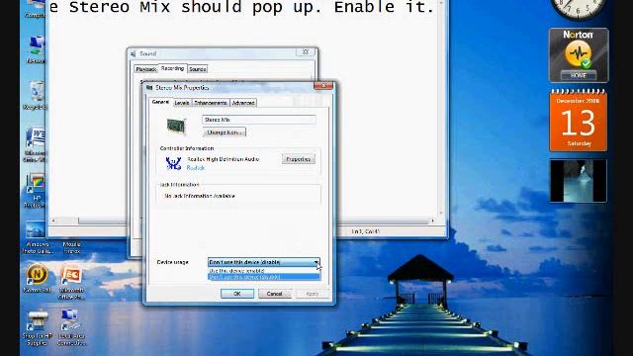Viewport: 633px width, 356px height.
Task: Open the Local Area Connection shortcut
Action: click(x=71, y=327)
